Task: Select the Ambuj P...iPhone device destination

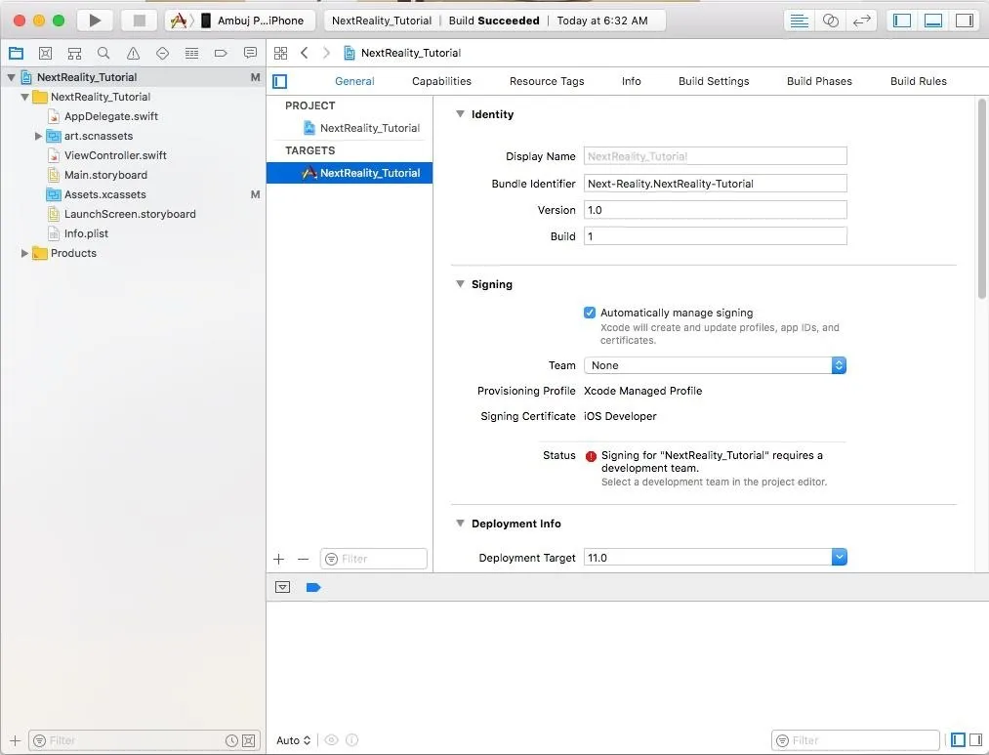Action: coord(252,21)
